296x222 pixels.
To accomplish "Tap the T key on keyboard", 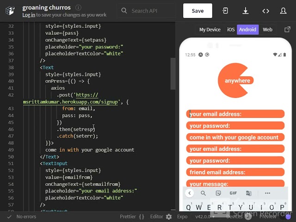I will (230, 207).
